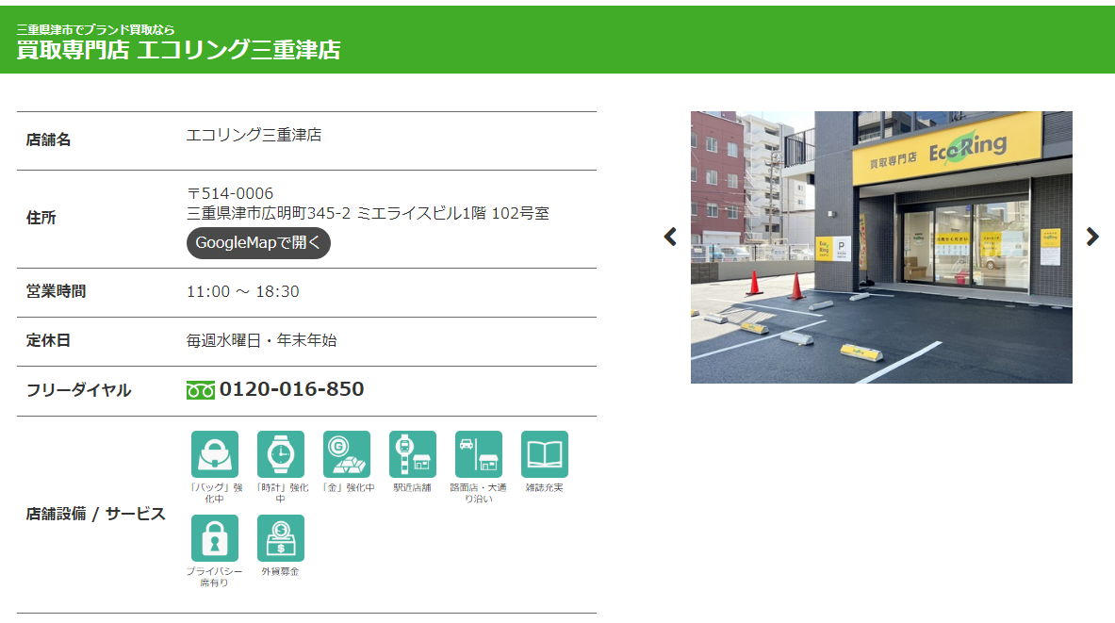Click the 駅近店舗 station-nearby icon
The width and height of the screenshot is (1115, 623).
tap(413, 454)
